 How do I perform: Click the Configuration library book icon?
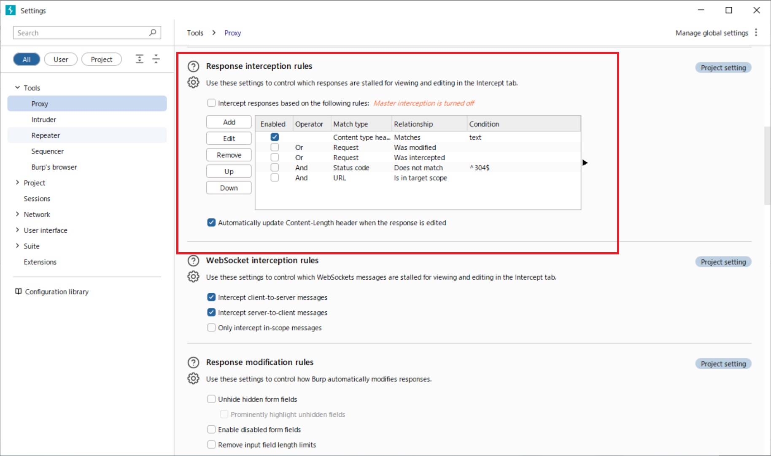pyautogui.click(x=18, y=291)
